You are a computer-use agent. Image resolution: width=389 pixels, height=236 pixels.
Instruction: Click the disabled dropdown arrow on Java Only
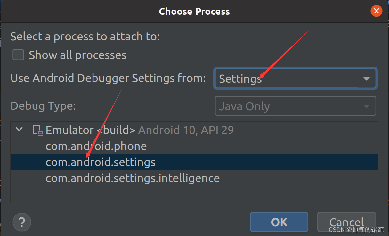[x=367, y=106]
